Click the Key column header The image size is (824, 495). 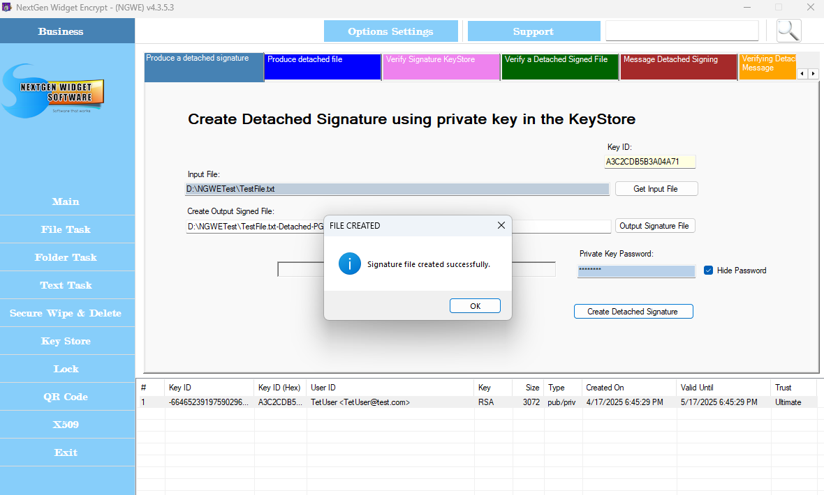point(493,388)
